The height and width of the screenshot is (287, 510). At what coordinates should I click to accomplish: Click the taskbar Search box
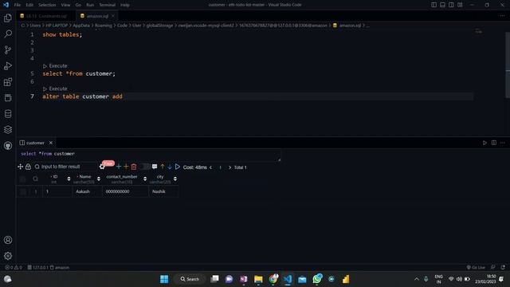(x=190, y=279)
